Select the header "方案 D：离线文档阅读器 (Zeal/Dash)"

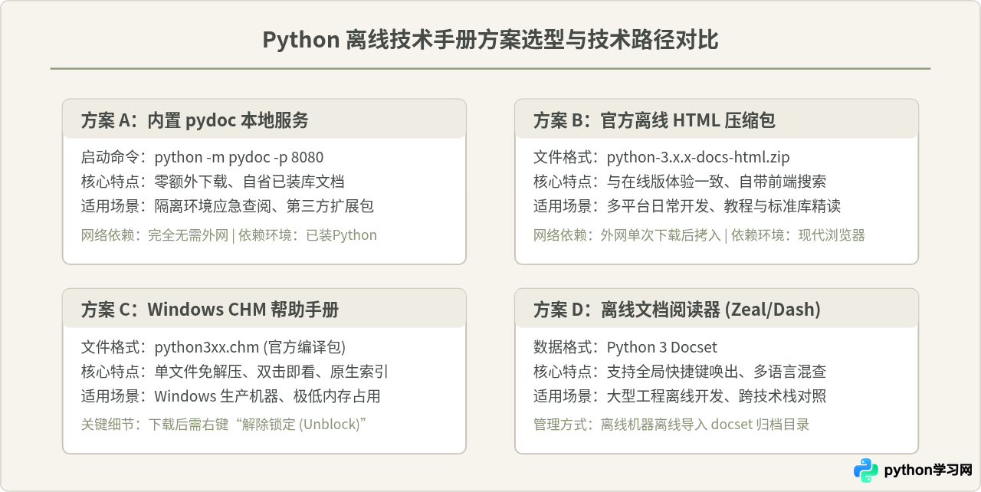(x=677, y=310)
